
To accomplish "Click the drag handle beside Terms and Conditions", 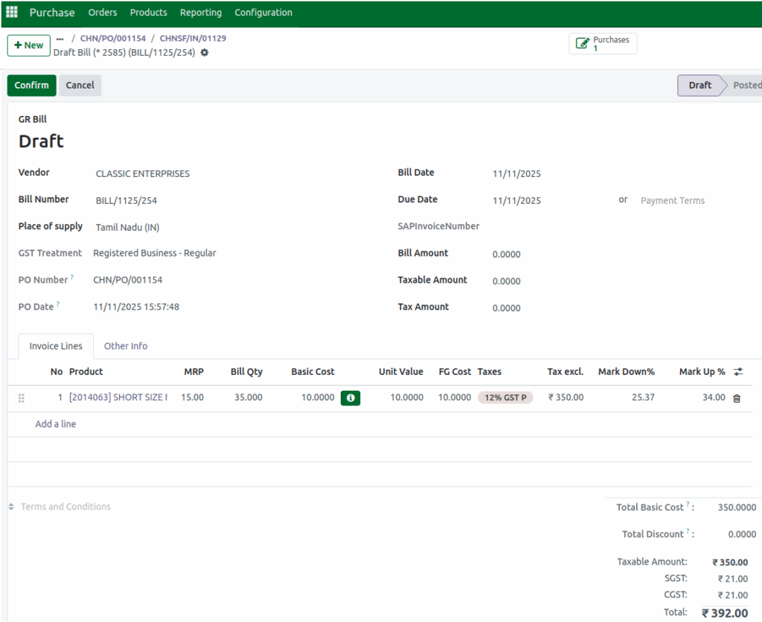I will click(x=10, y=506).
